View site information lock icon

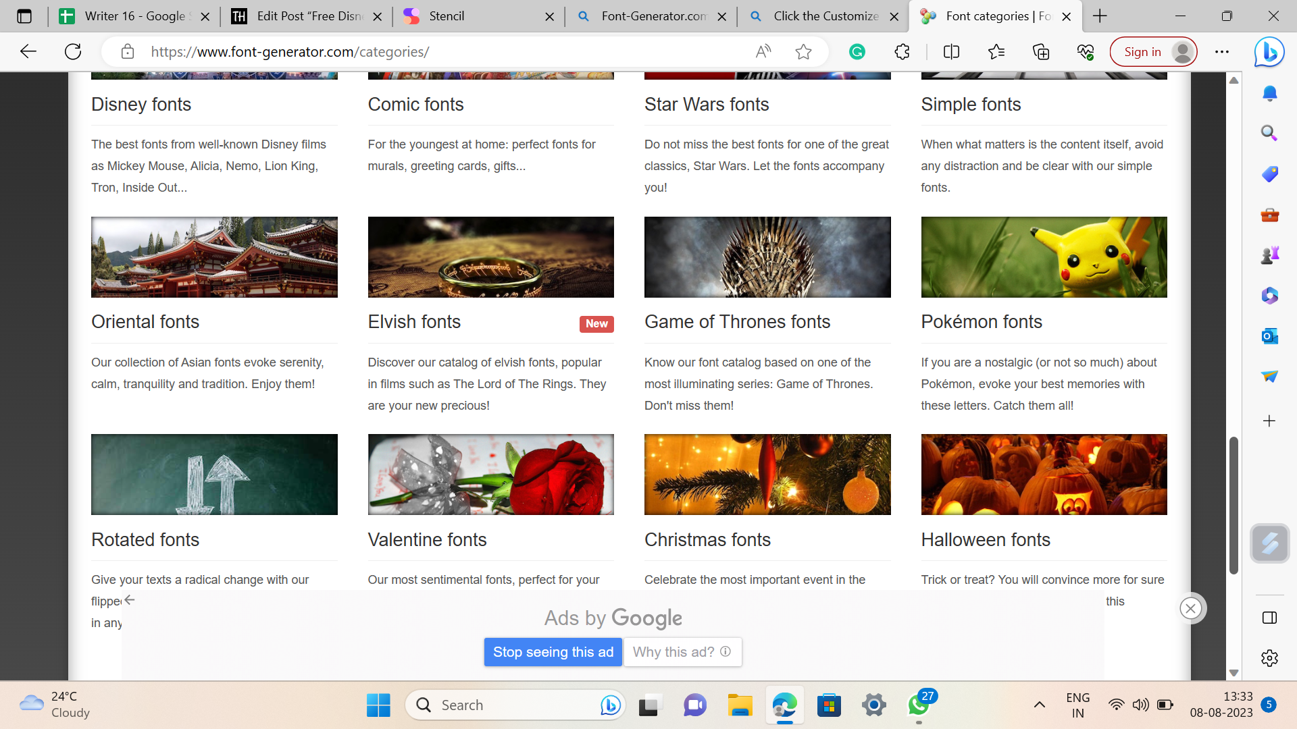point(127,51)
